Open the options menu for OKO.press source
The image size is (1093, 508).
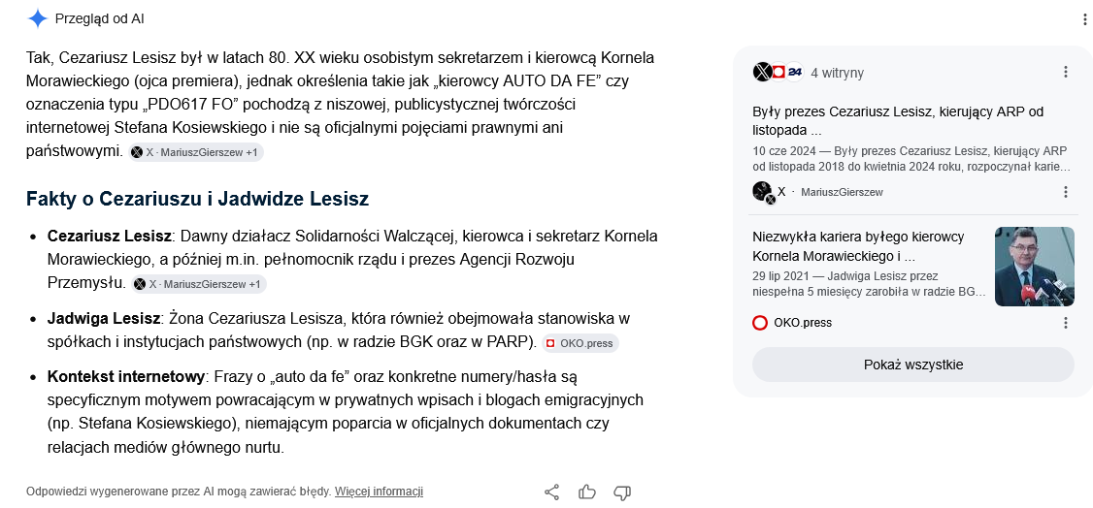coord(1065,323)
